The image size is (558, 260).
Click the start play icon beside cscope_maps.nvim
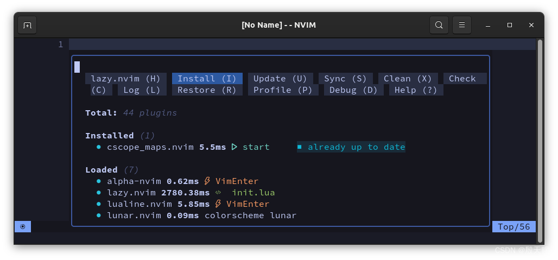coord(234,147)
